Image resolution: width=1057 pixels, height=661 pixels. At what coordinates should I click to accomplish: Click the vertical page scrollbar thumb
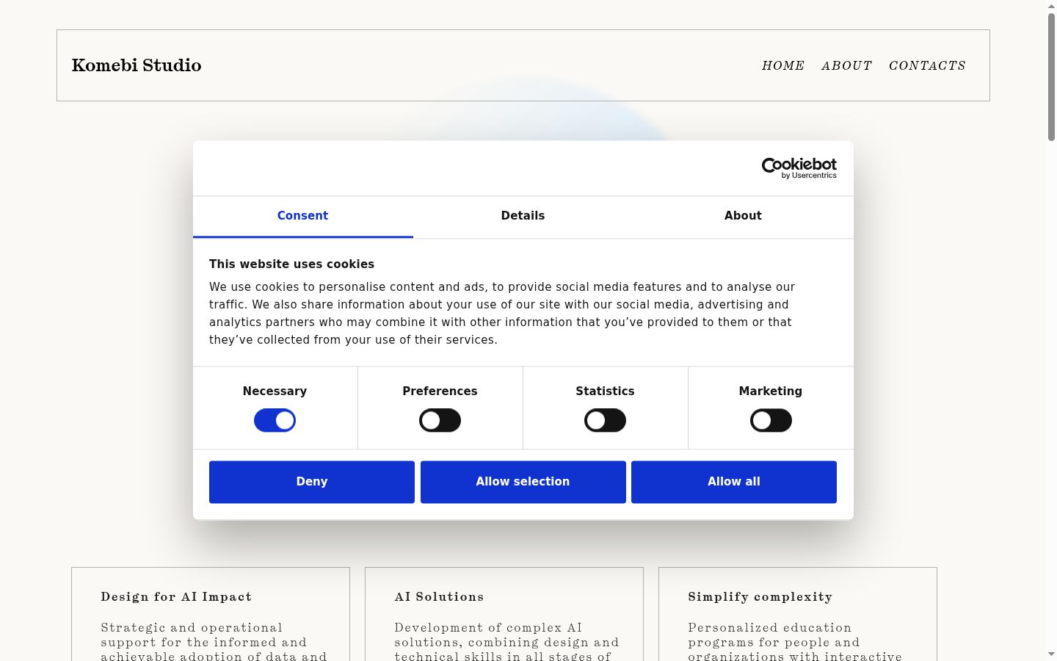pyautogui.click(x=1051, y=77)
